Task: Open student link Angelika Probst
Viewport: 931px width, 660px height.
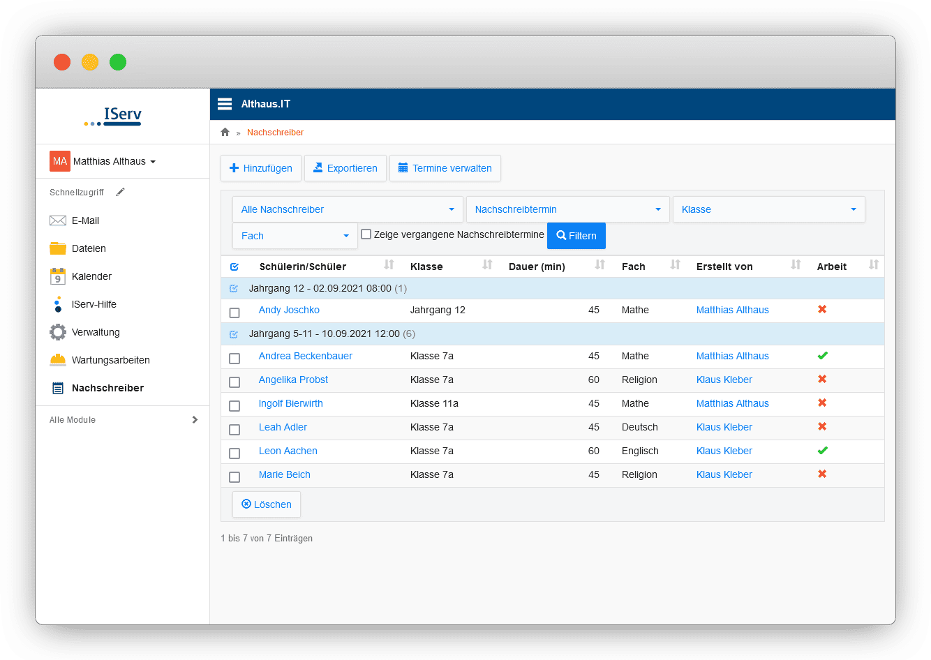Action: (293, 380)
